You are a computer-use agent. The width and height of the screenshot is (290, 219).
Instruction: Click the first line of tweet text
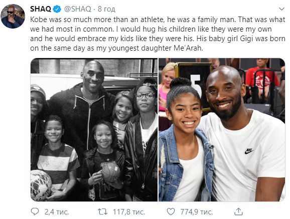(x=158, y=20)
